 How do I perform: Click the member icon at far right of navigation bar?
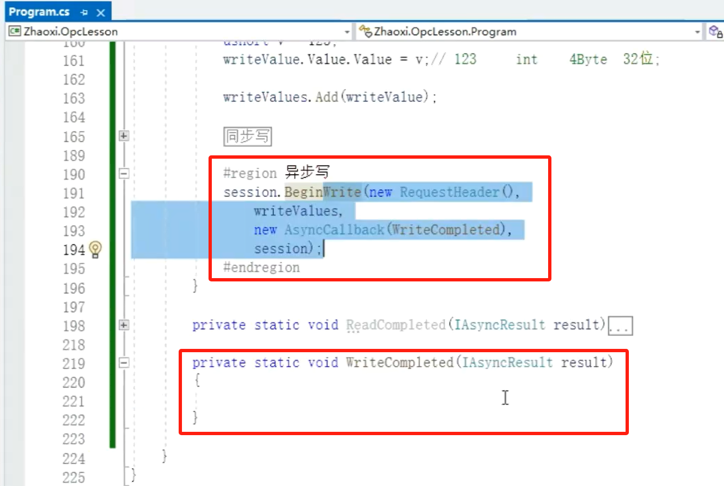715,32
